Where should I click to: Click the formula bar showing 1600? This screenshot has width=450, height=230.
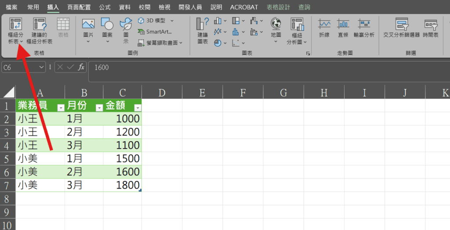(x=264, y=67)
